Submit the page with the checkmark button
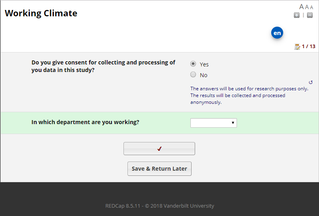The height and width of the screenshot is (216, 319). 159,148
